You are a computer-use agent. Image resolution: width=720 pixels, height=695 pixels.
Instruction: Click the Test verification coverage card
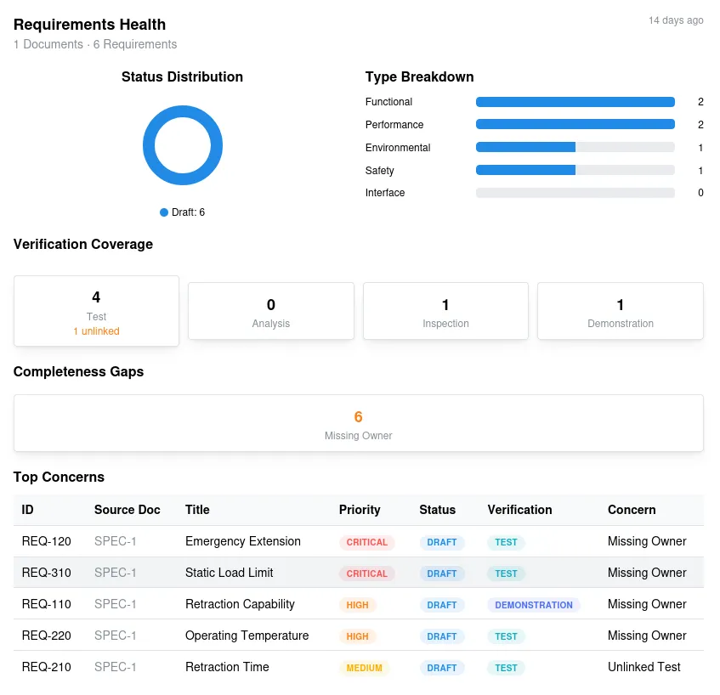coord(96,311)
